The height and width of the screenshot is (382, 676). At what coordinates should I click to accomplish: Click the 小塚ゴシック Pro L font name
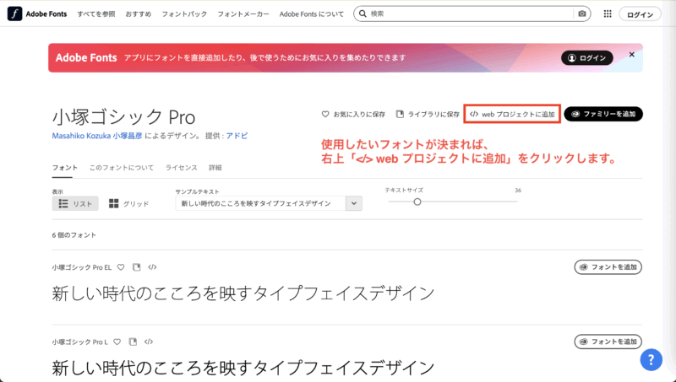(80, 342)
